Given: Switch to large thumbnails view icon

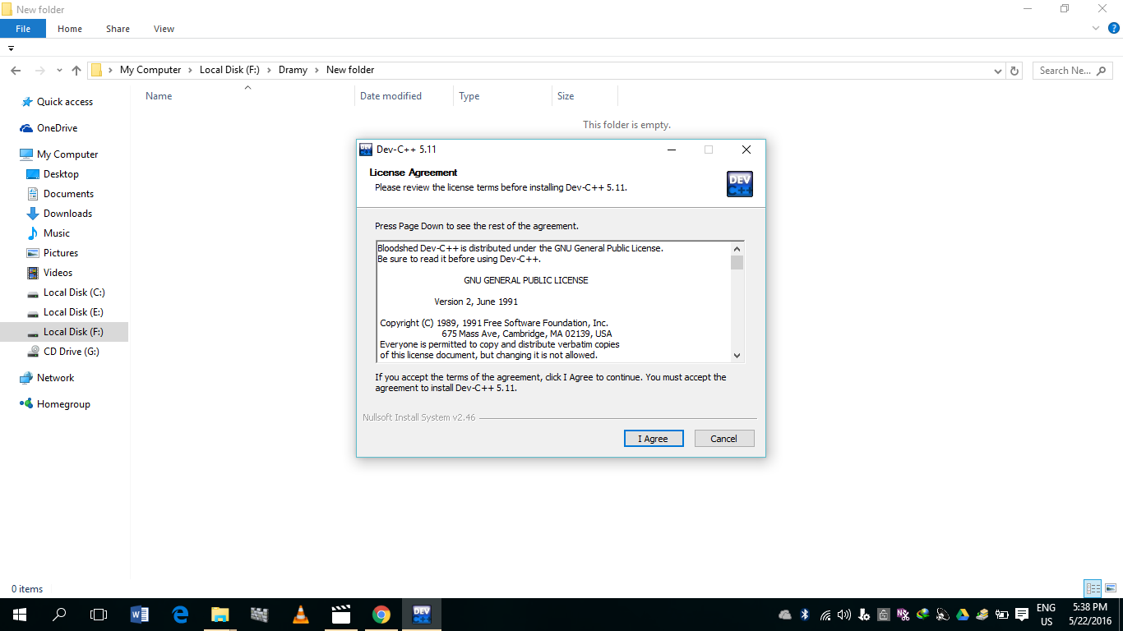Looking at the screenshot, I should click(x=1111, y=588).
